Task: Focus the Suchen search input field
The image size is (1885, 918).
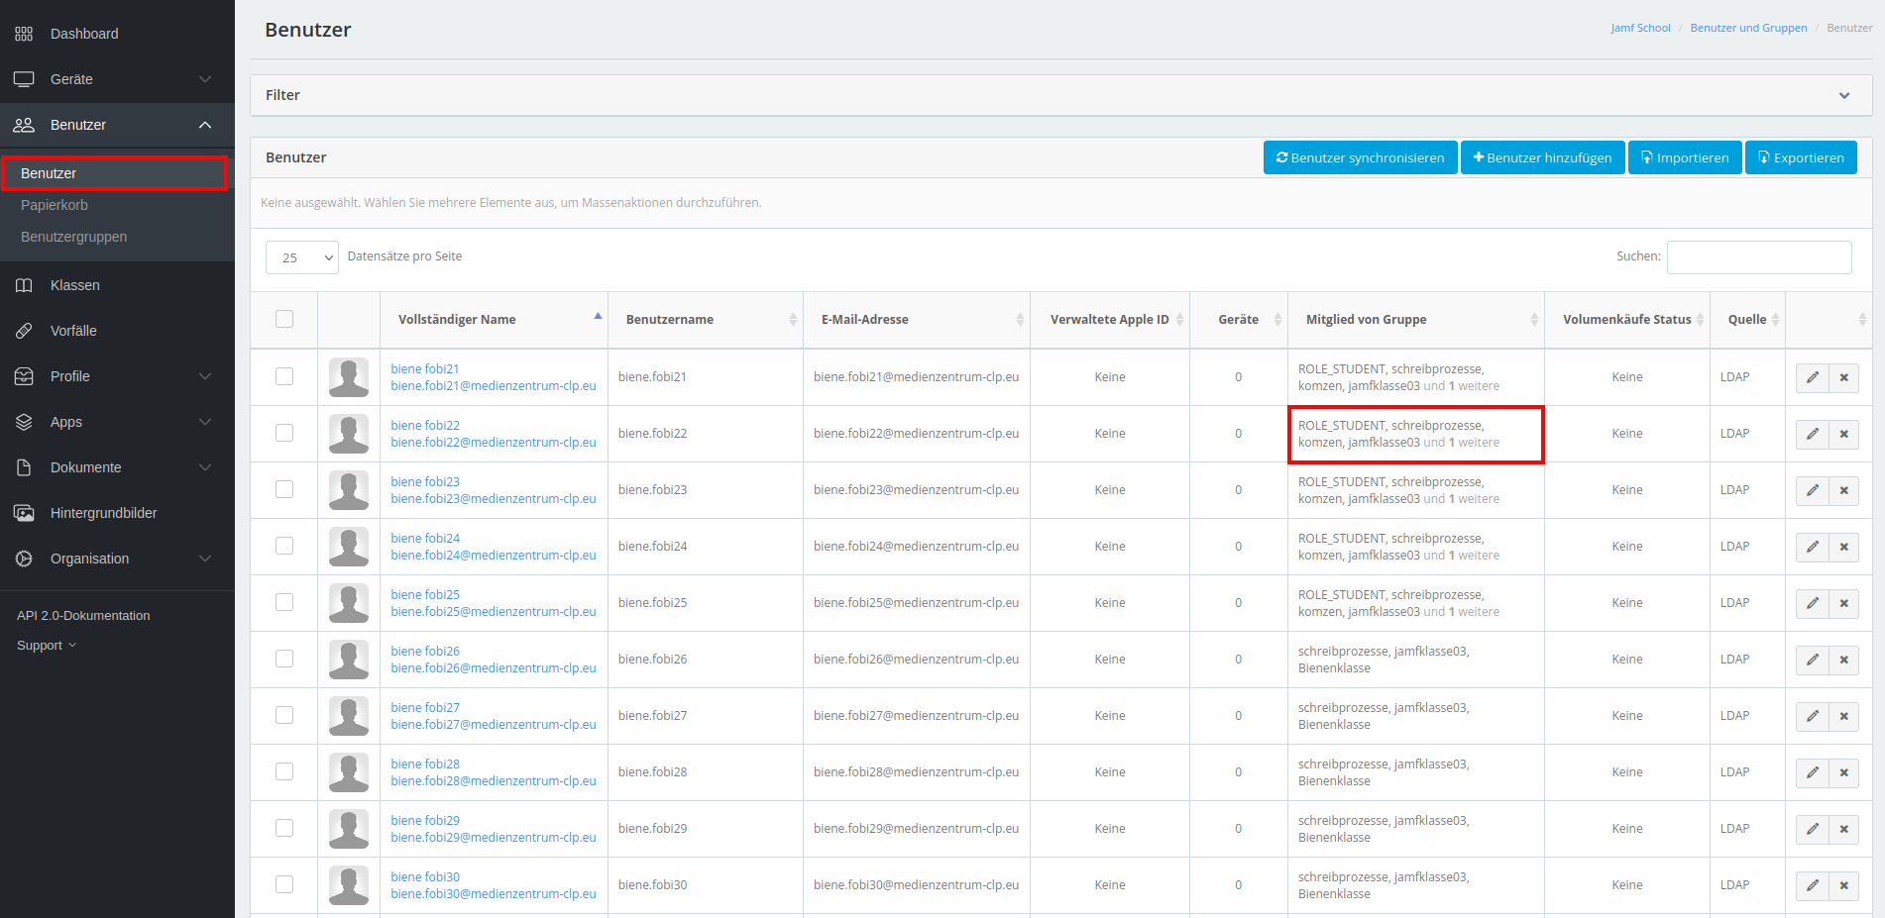Action: tap(1758, 256)
